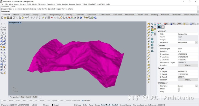Select the Circle tool in left sidebar
This screenshot has width=199, height=106.
click(x=2, y=30)
